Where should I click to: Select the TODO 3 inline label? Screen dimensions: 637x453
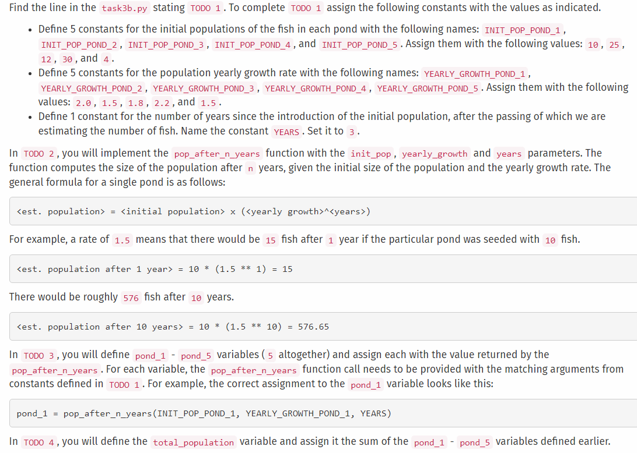pos(38,355)
